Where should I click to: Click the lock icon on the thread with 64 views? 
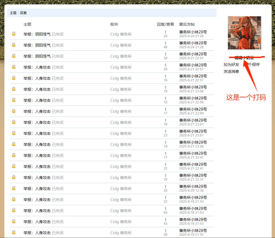(13, 210)
